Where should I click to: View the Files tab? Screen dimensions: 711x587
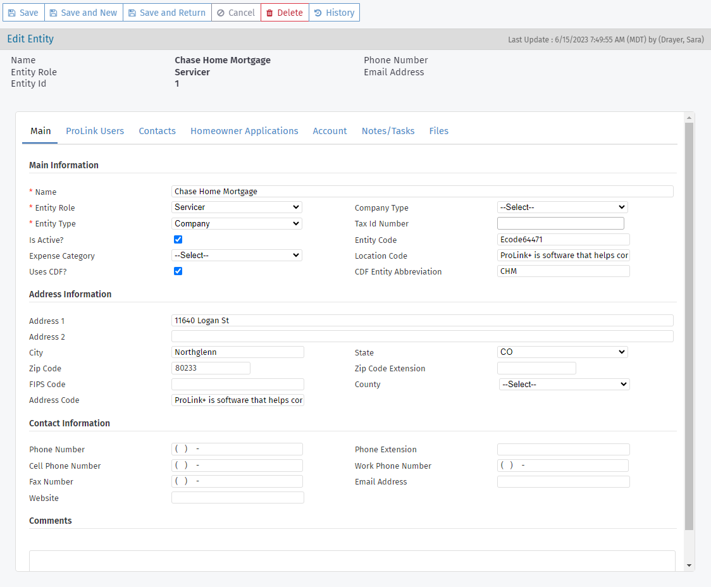pyautogui.click(x=438, y=131)
